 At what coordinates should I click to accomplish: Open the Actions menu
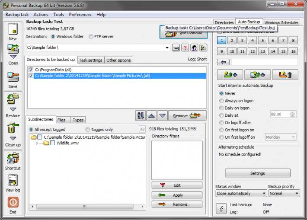click(x=41, y=15)
